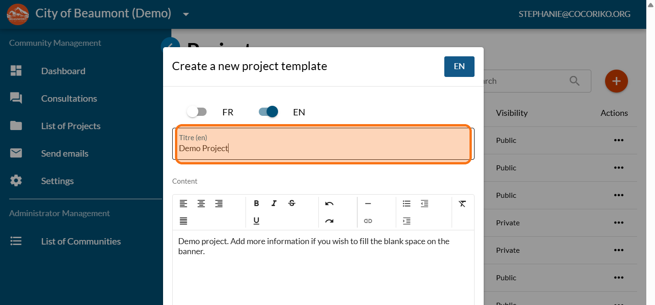Apply italic formatting in the editor

click(274, 204)
